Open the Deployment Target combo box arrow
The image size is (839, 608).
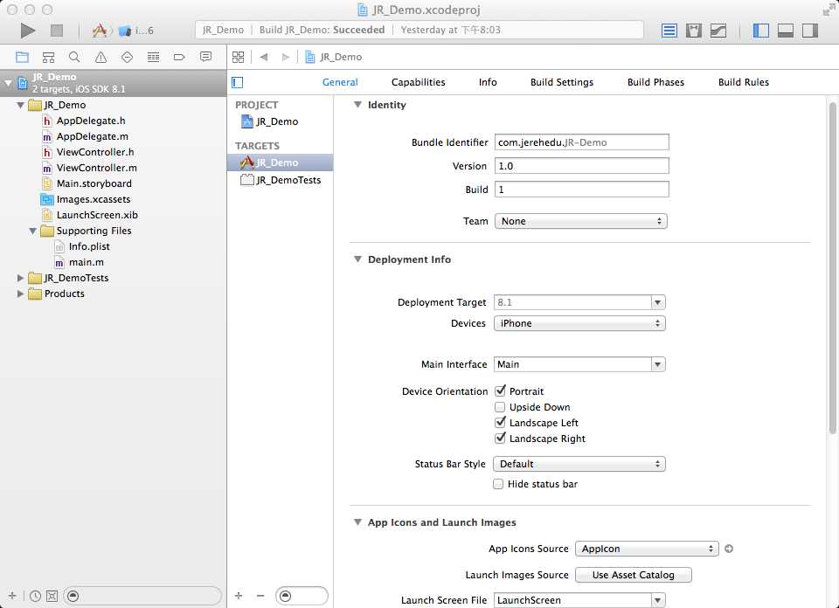tap(657, 302)
